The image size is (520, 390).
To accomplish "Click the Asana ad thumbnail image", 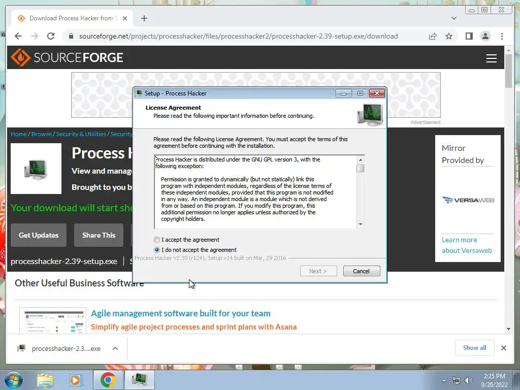I will click(53, 320).
